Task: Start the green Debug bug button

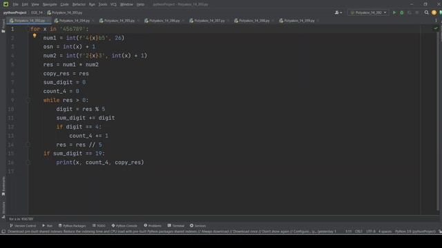Action: tap(402, 12)
